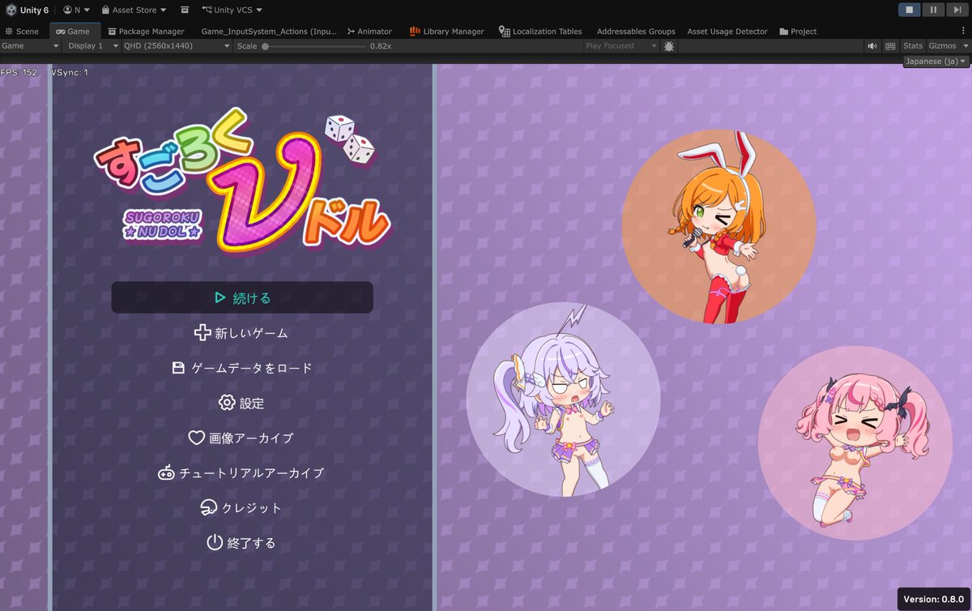The width and height of the screenshot is (972, 611).
Task: Open the Animator tab
Action: point(369,31)
